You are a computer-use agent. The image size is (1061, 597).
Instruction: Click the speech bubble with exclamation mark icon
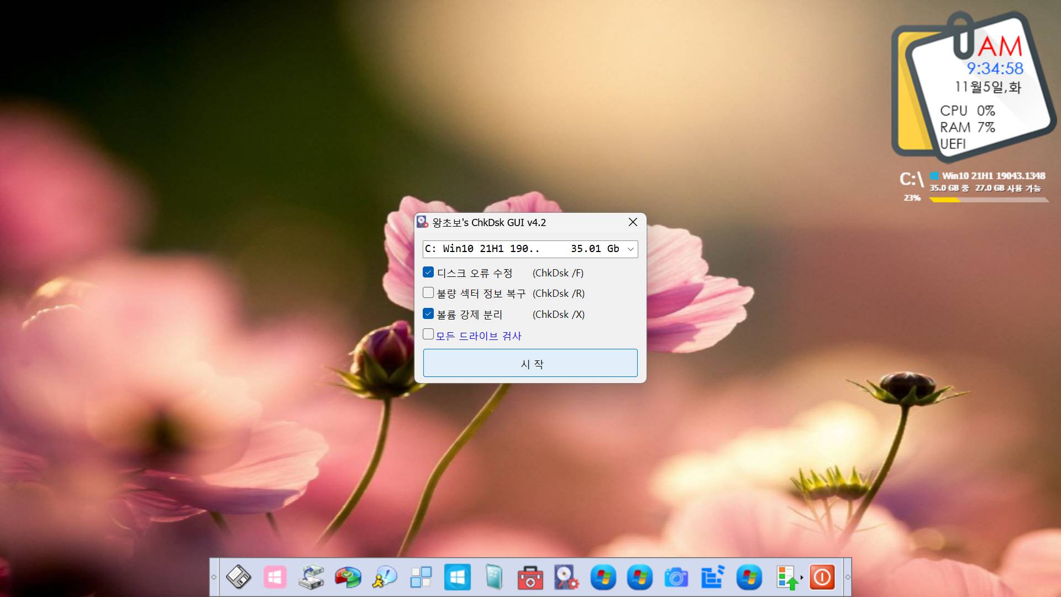tap(384, 578)
